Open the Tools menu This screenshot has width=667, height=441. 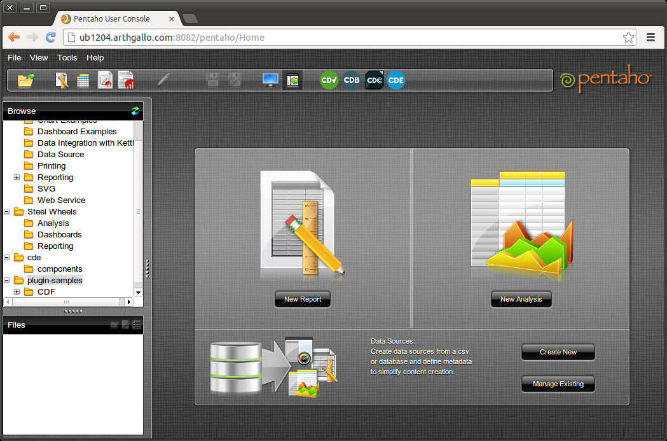pos(67,57)
